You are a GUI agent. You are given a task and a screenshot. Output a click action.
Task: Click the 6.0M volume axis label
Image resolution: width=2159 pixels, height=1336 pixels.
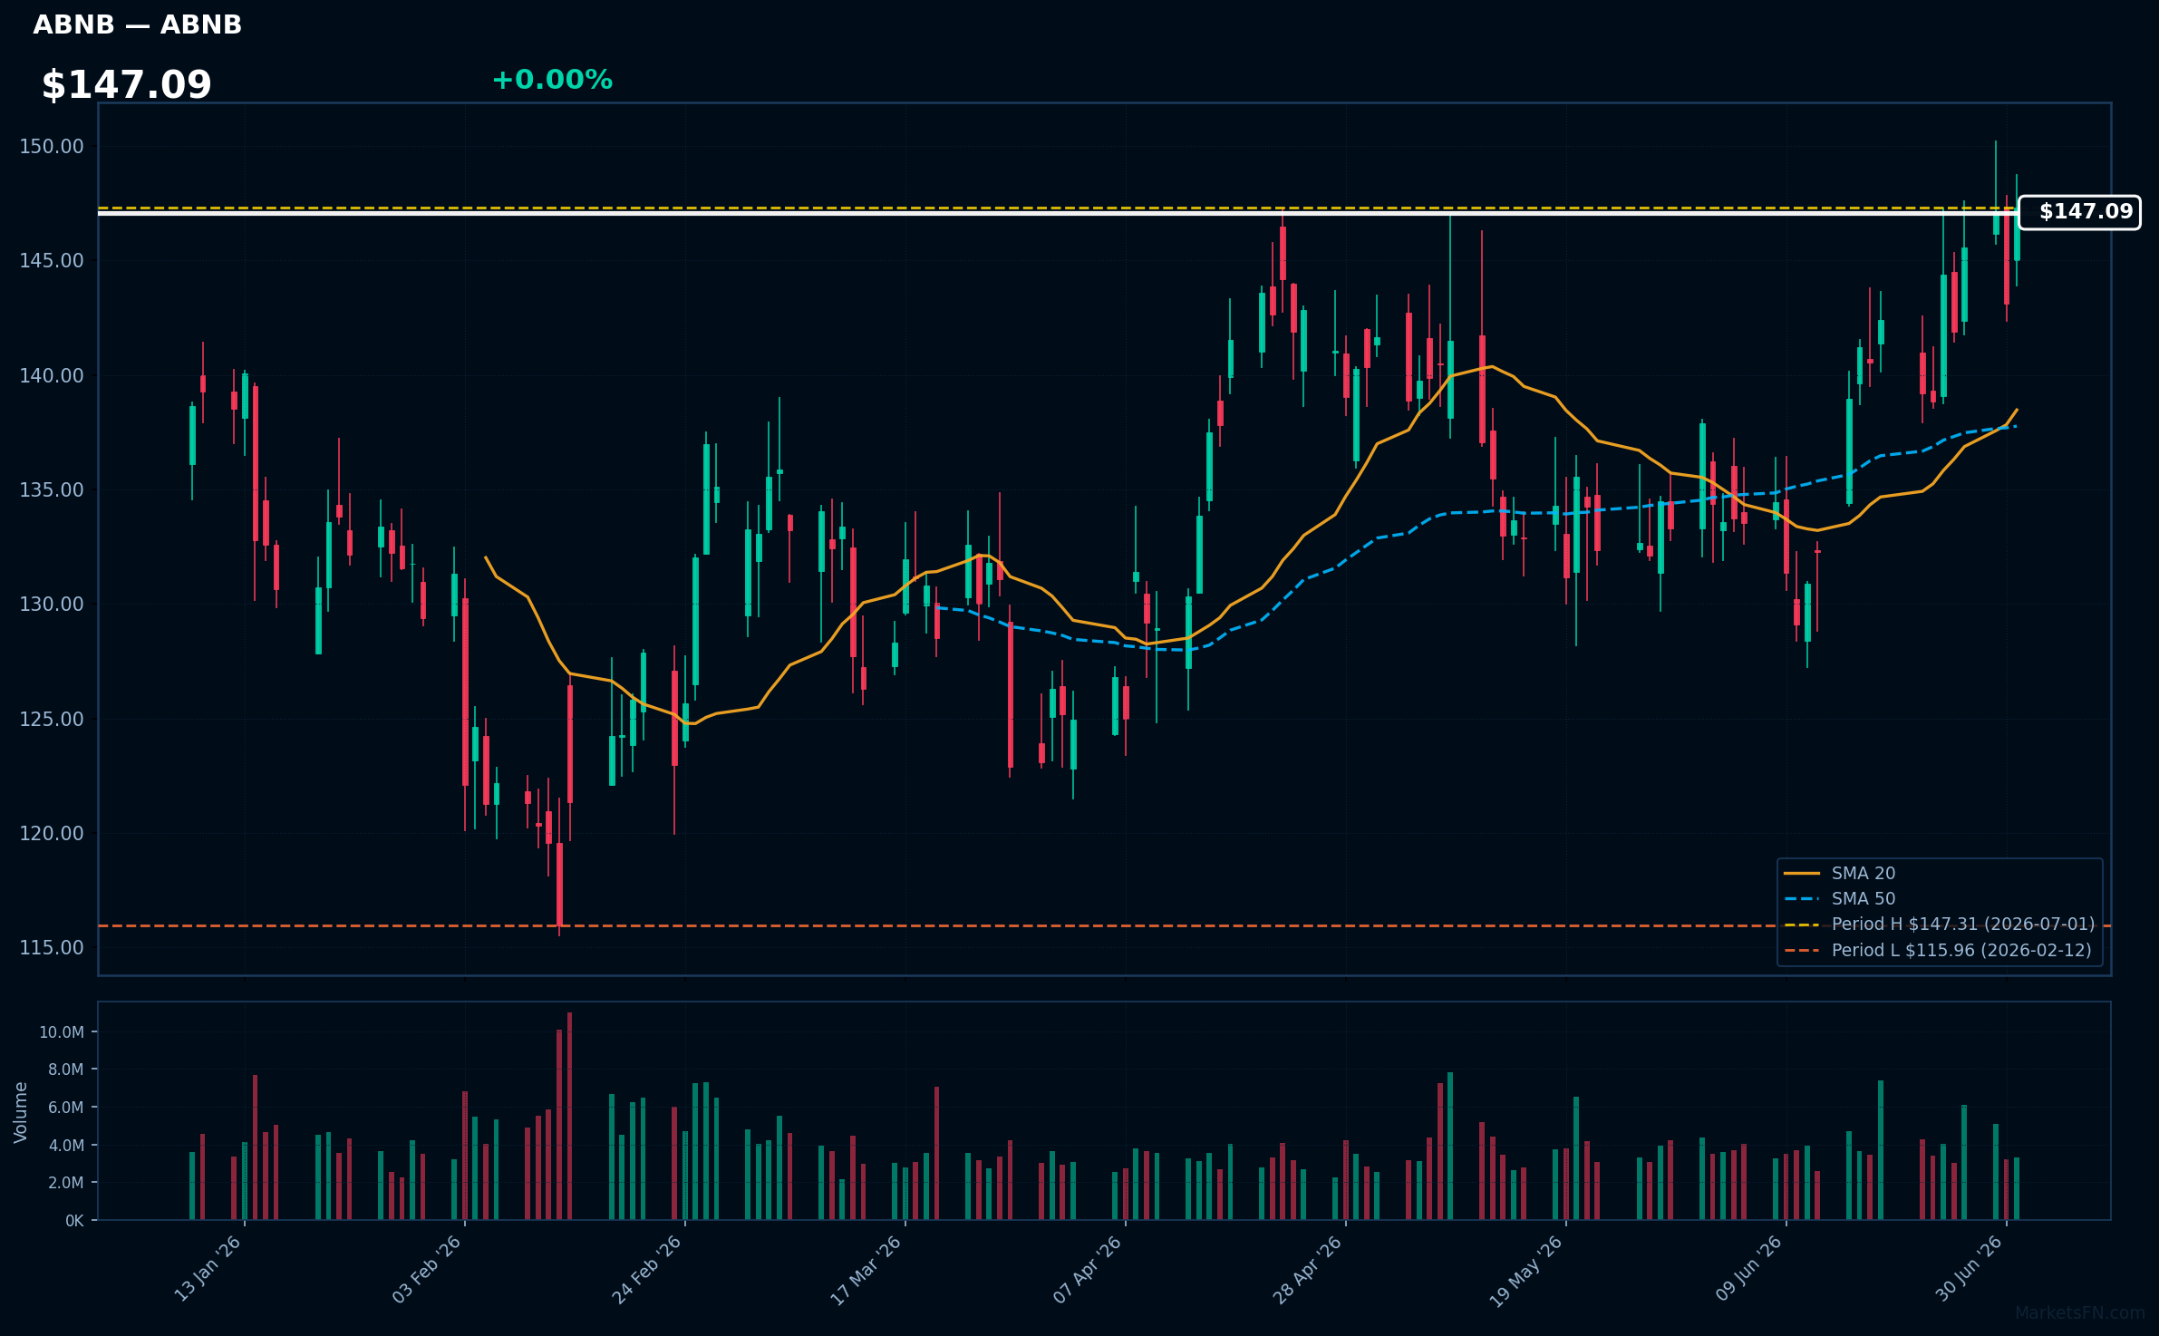pyautogui.click(x=65, y=1108)
